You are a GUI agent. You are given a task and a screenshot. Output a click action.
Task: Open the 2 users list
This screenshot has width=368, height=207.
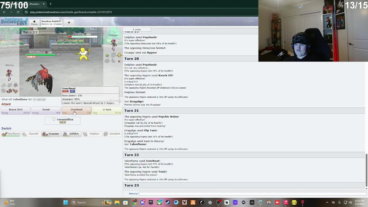[137, 29]
